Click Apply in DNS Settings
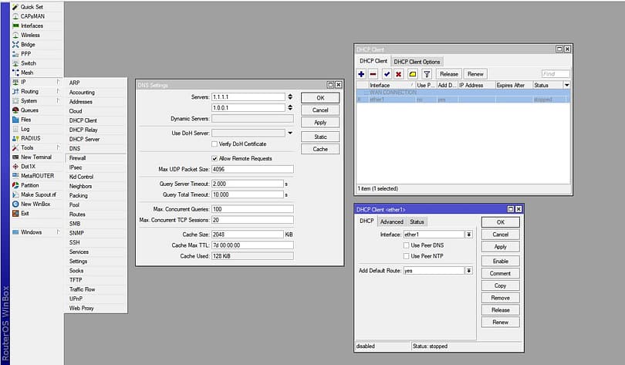The image size is (625, 365). click(x=320, y=123)
